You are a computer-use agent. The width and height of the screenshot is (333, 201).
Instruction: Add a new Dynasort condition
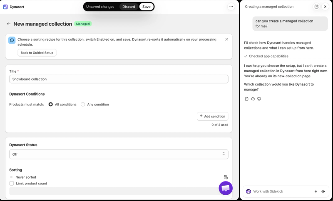pos(213,116)
